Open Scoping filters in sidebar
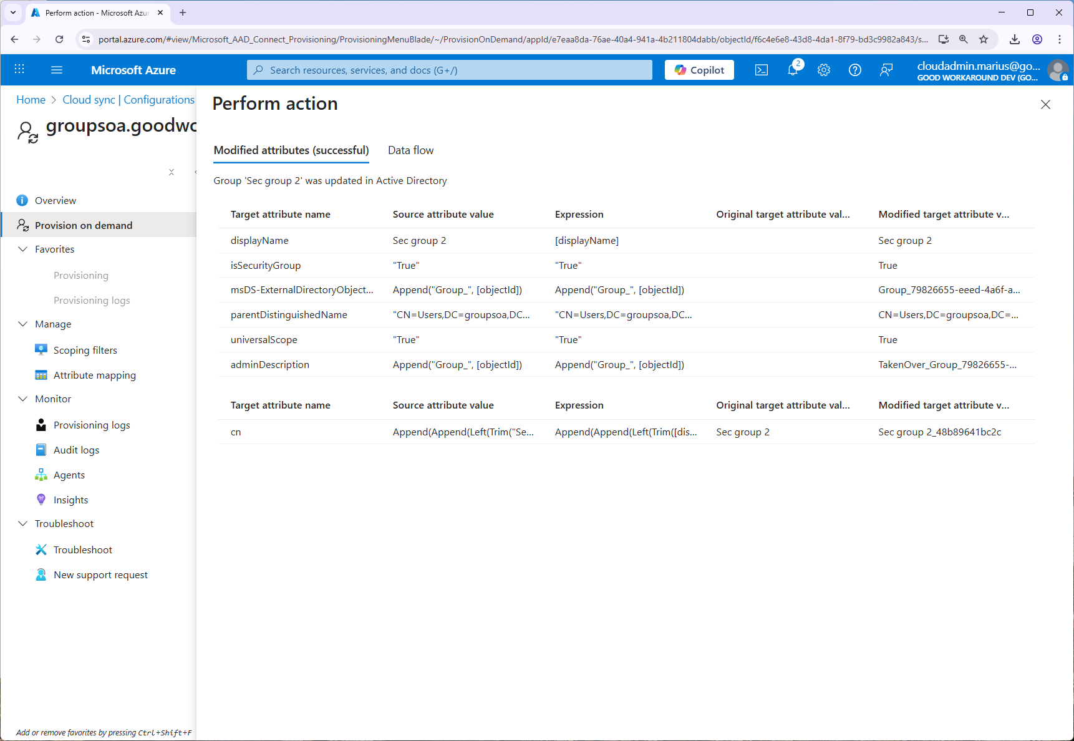 click(x=85, y=350)
